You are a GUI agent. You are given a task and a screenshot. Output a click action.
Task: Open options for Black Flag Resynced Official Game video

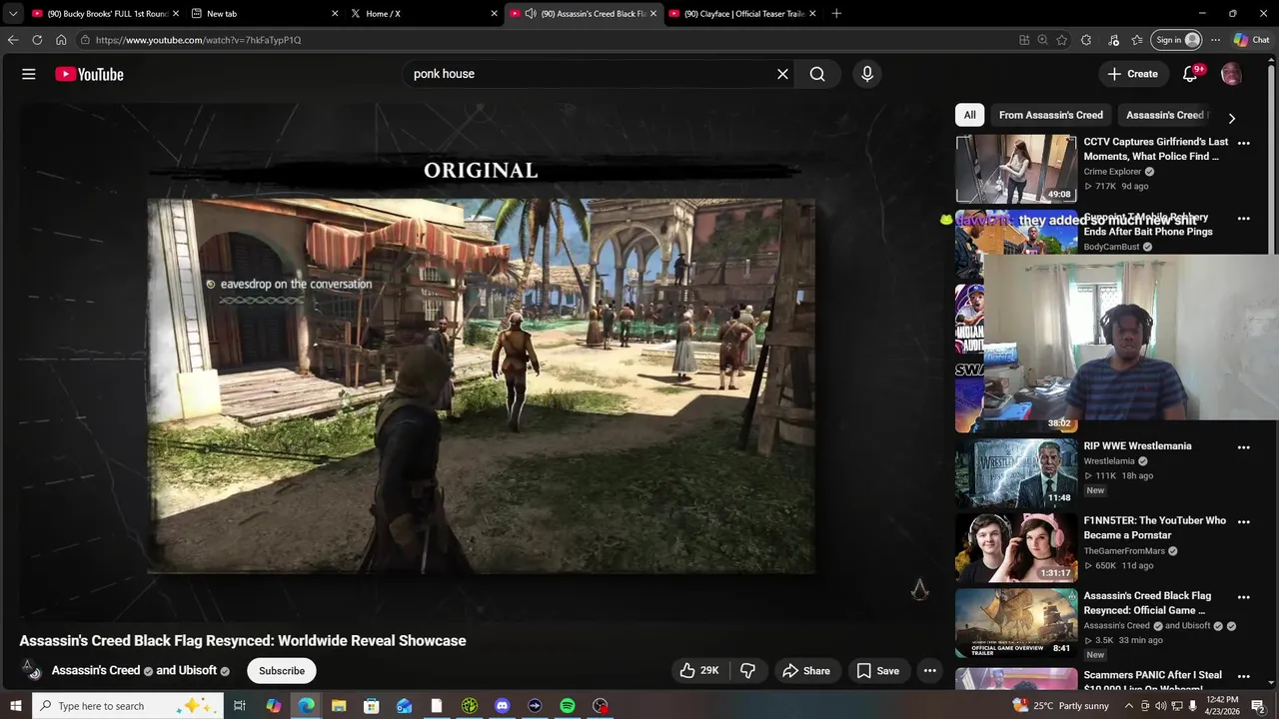1244,597
